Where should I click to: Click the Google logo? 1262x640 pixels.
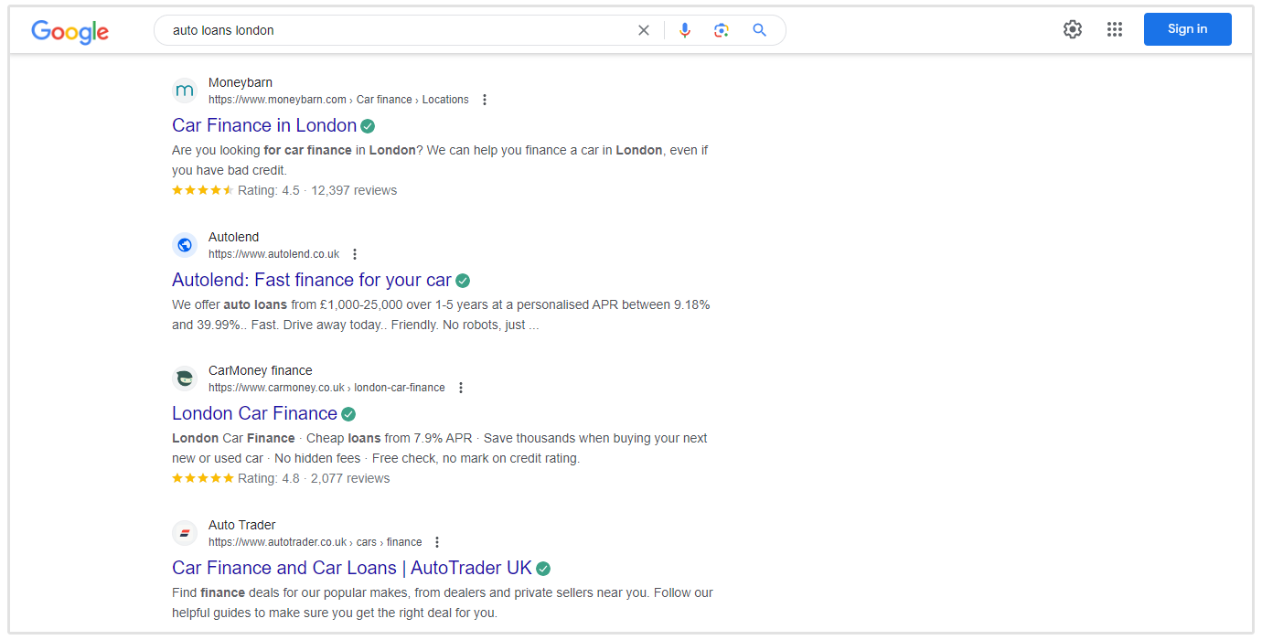70,31
